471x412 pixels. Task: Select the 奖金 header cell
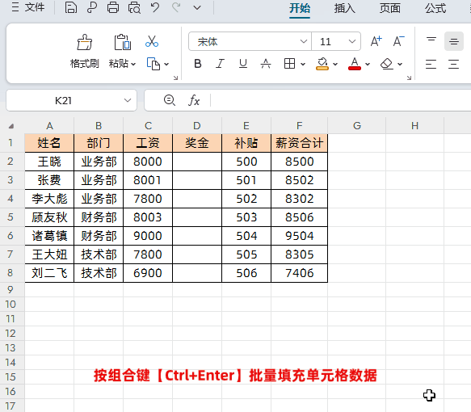(197, 143)
